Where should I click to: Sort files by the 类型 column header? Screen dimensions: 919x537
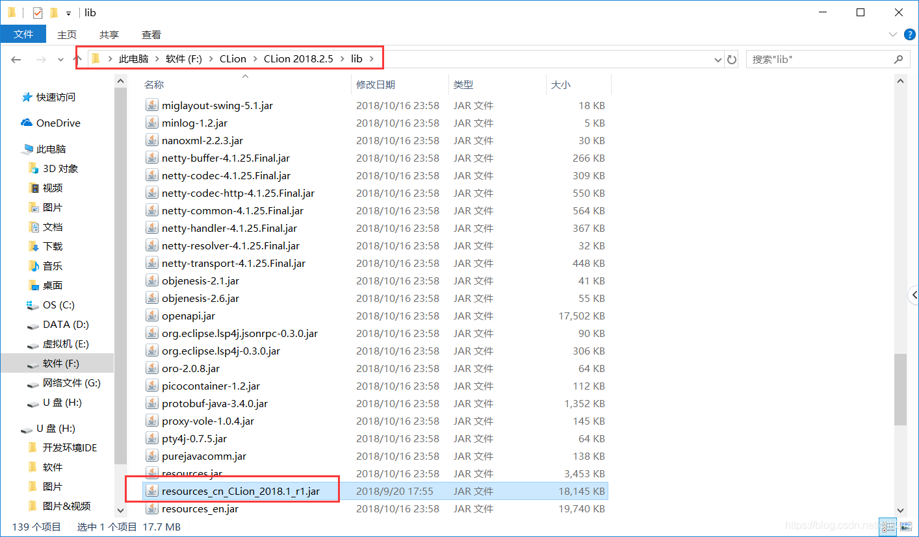coord(463,84)
